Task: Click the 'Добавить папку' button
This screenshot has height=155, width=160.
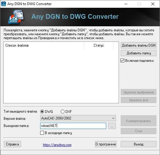Action: 139,53
